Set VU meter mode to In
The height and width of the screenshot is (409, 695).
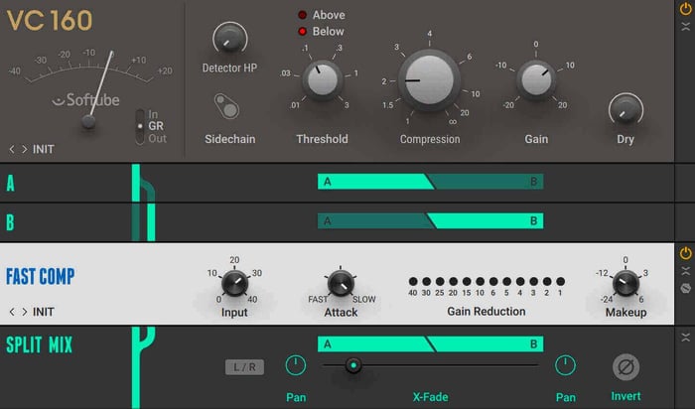click(x=153, y=114)
